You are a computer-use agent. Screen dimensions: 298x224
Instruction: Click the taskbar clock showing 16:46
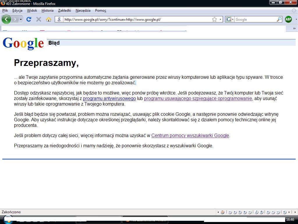point(290,220)
